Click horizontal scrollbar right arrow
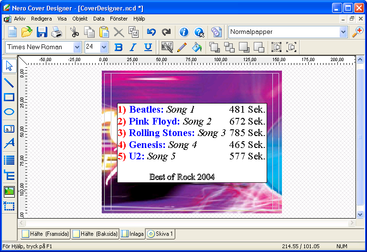Image resolution: width=367 pixels, height=252 pixels. (352, 222)
